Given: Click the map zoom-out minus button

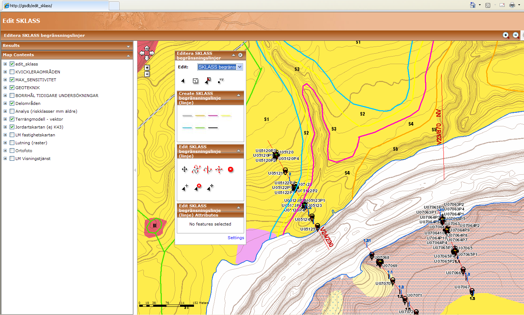Looking at the screenshot, I should 147,74.
